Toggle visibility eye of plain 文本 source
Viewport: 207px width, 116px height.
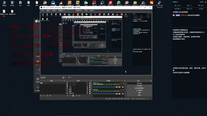[87, 87]
